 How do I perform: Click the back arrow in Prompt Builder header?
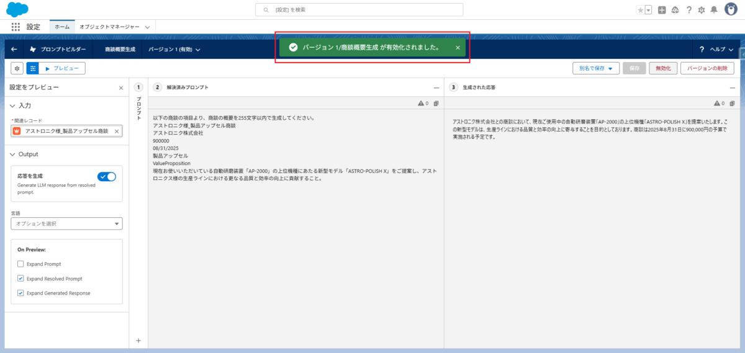click(14, 49)
